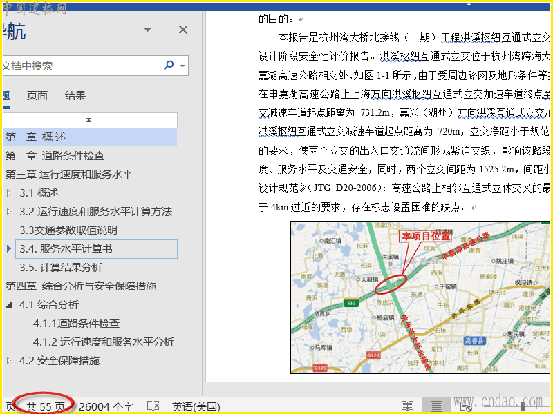Open word count 26004 个字
Image resolution: width=553 pixels, height=414 pixels.
pos(106,406)
